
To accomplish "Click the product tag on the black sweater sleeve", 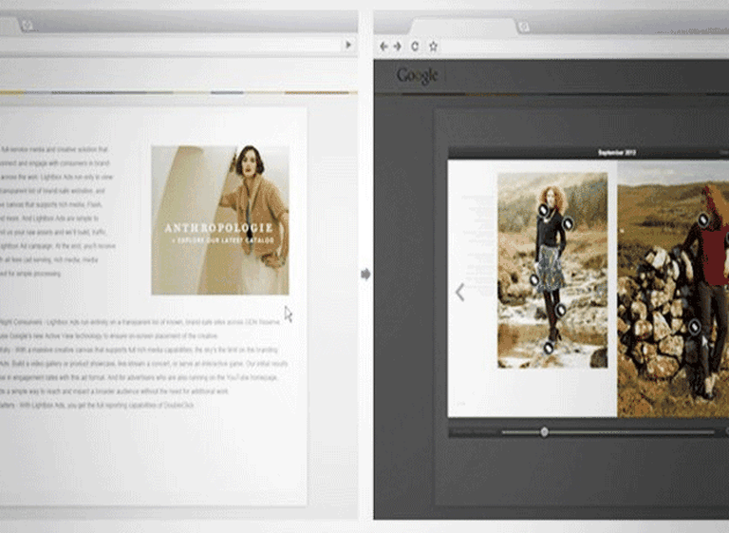I will click(568, 224).
